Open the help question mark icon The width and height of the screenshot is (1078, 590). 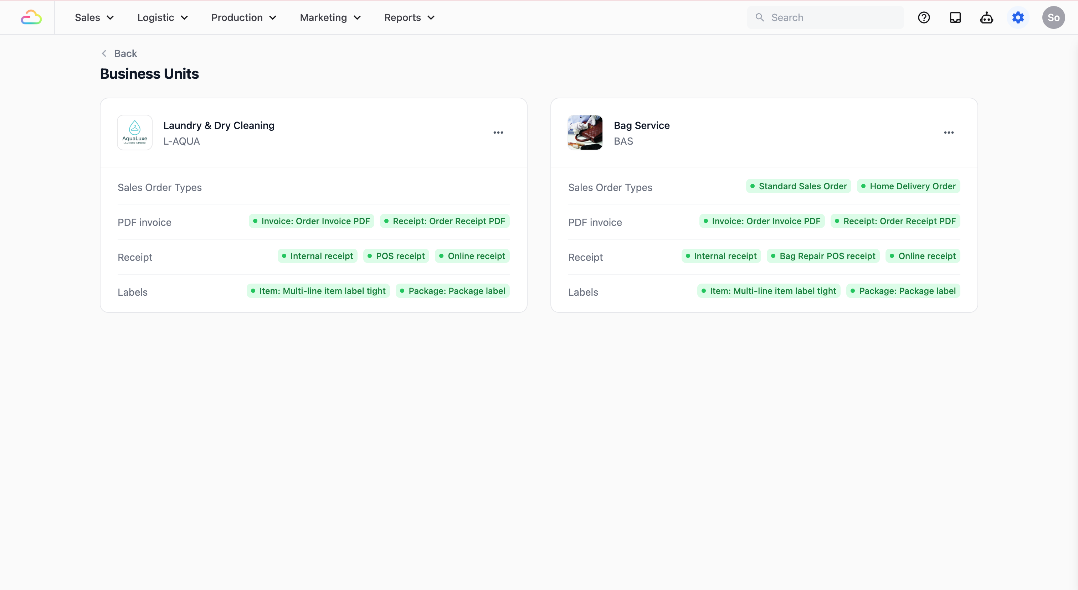tap(924, 17)
